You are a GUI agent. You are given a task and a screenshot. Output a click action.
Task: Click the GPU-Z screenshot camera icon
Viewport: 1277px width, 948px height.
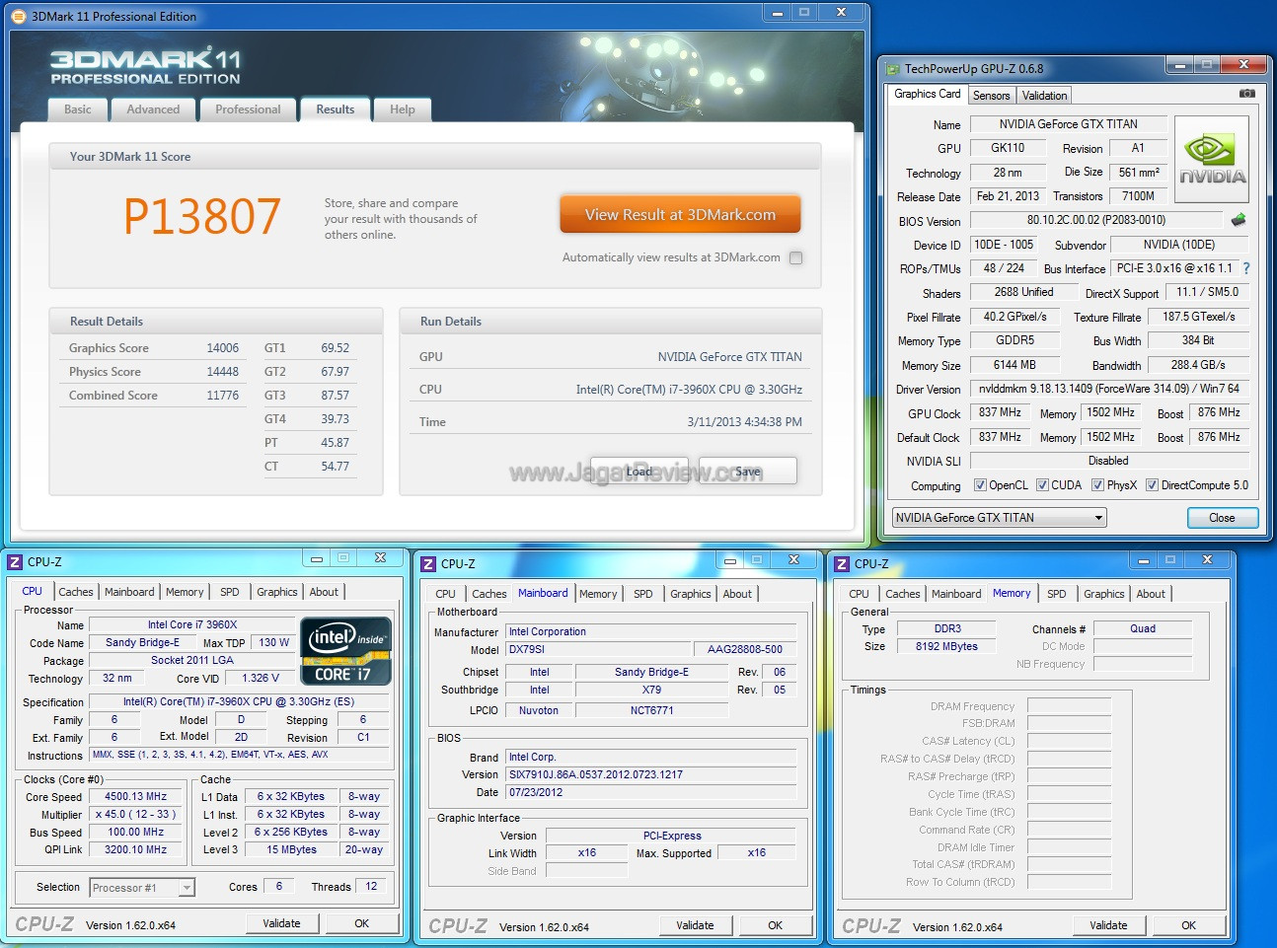(1247, 94)
